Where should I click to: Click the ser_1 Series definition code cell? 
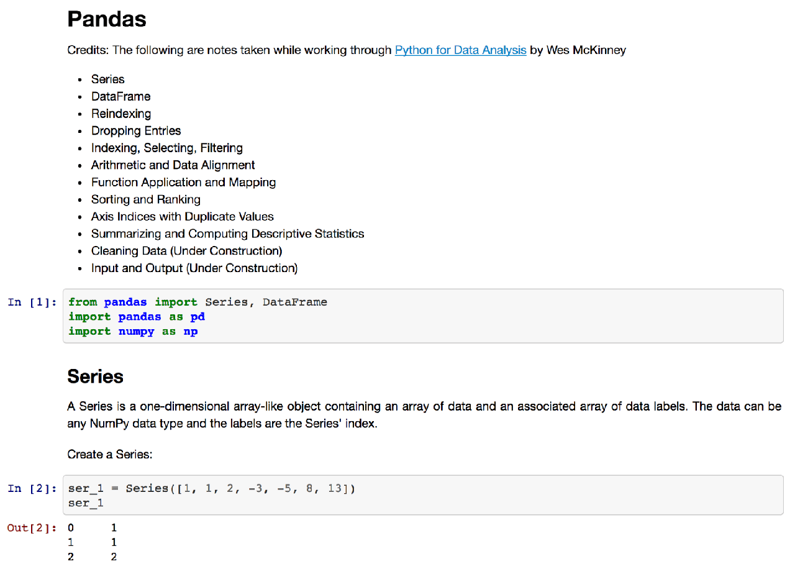(x=422, y=495)
